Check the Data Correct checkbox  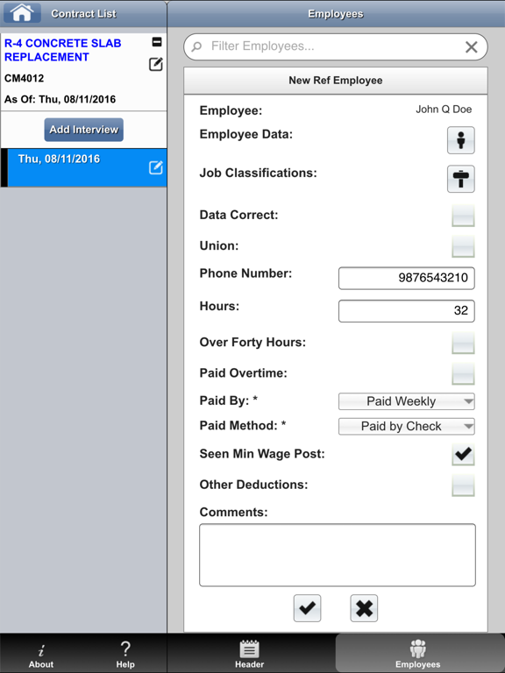[x=463, y=216]
